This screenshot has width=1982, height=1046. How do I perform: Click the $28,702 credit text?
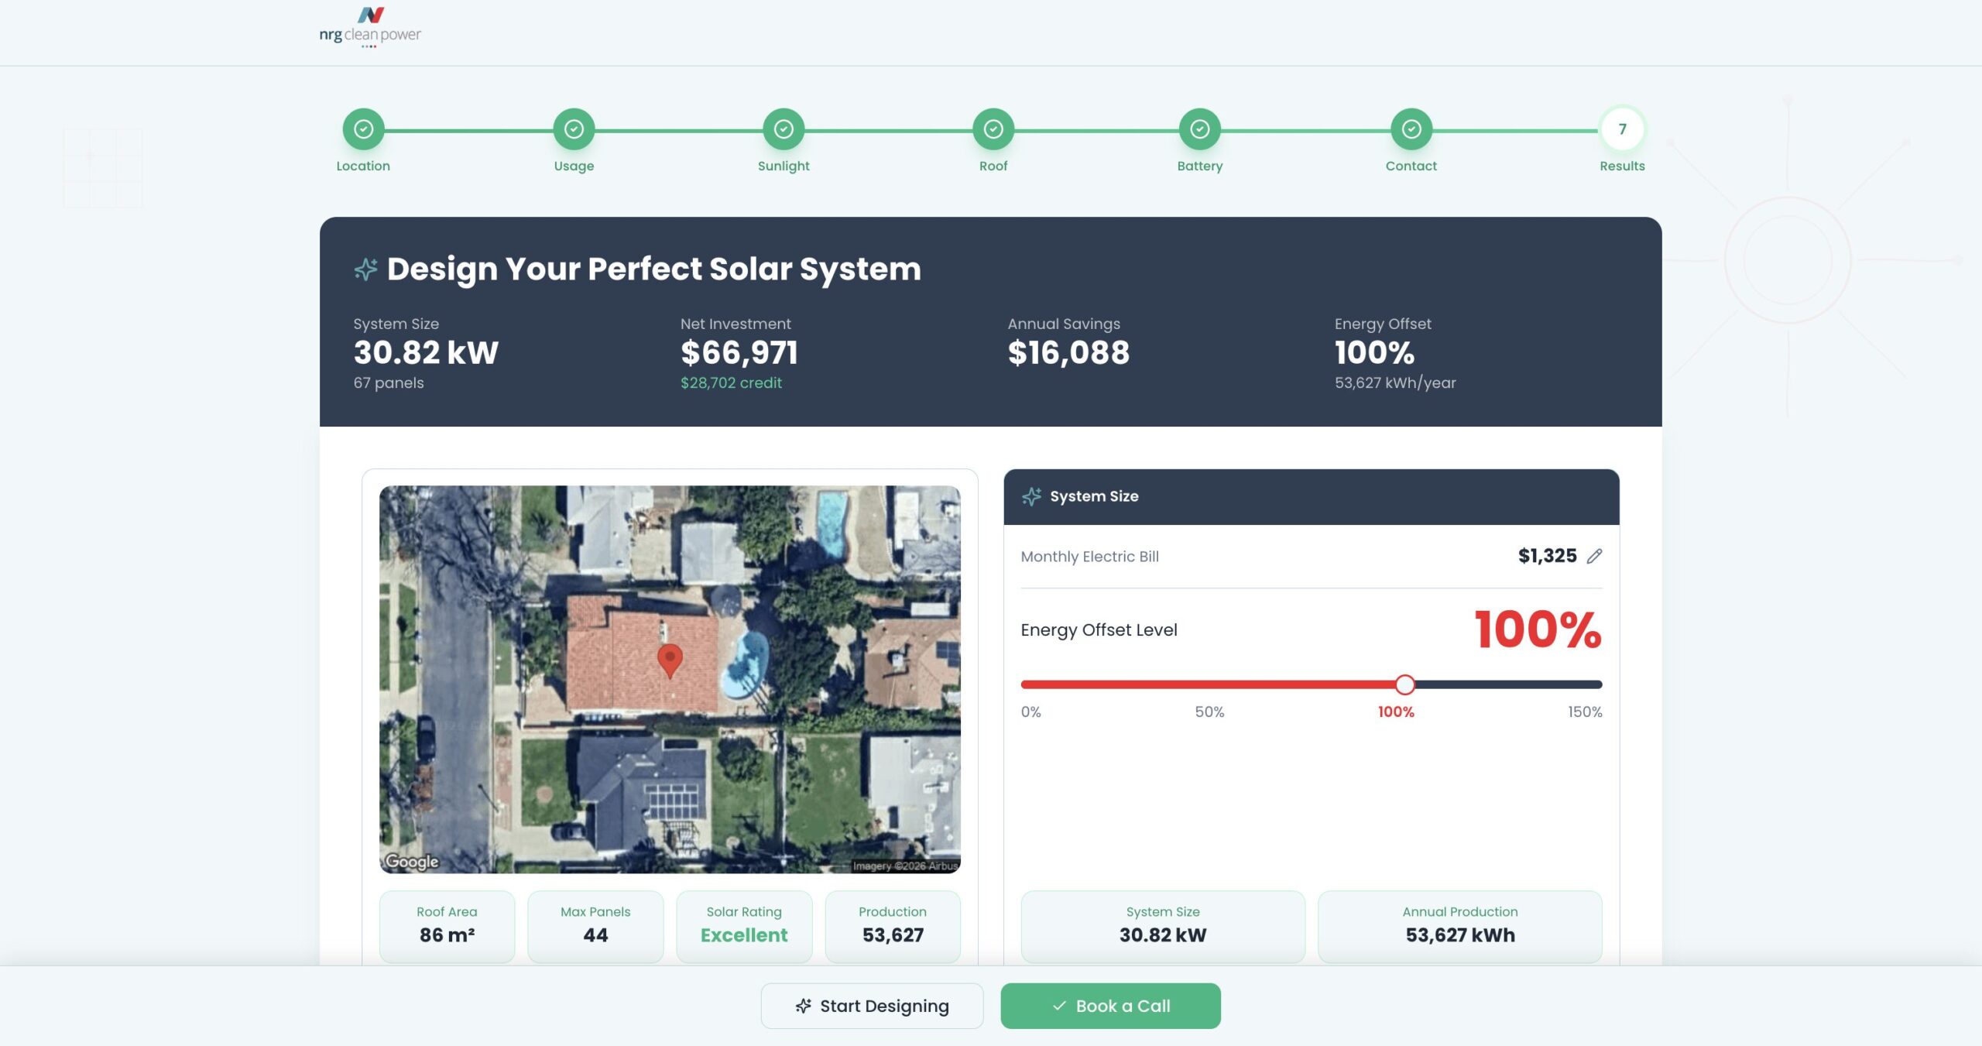[731, 382]
